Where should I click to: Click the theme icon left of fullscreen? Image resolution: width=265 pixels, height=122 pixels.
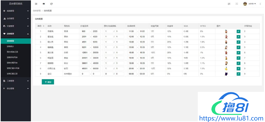(x=229, y=4)
